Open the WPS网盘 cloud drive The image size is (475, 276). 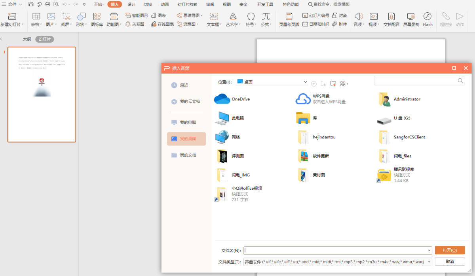303,99
